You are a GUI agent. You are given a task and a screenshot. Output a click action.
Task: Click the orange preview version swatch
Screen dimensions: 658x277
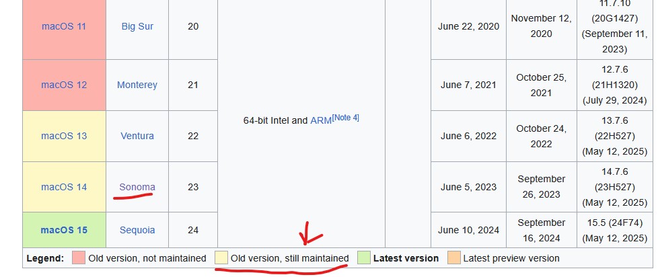[x=453, y=258]
